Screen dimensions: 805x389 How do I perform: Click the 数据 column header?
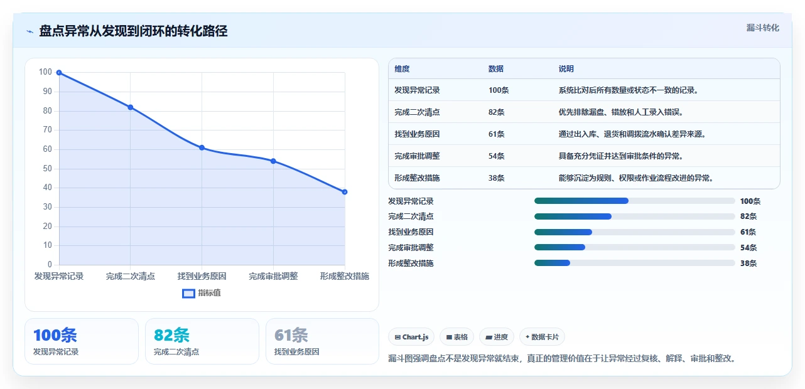coord(496,69)
